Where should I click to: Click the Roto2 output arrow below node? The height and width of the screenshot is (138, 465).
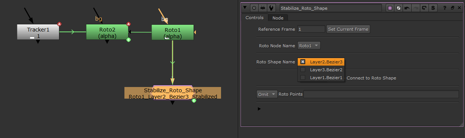(x=107, y=42)
